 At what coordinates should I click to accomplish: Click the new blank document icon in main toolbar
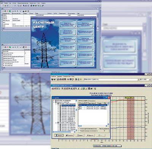3,6
